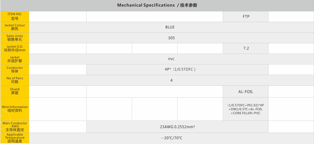Click the PVC jacket value
Viewport: 314px width, 144px height.
coord(171,59)
